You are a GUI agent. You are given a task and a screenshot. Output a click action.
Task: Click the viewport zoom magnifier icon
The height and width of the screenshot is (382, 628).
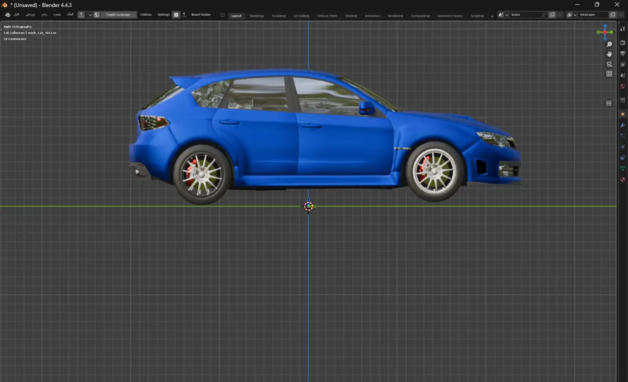tap(609, 44)
